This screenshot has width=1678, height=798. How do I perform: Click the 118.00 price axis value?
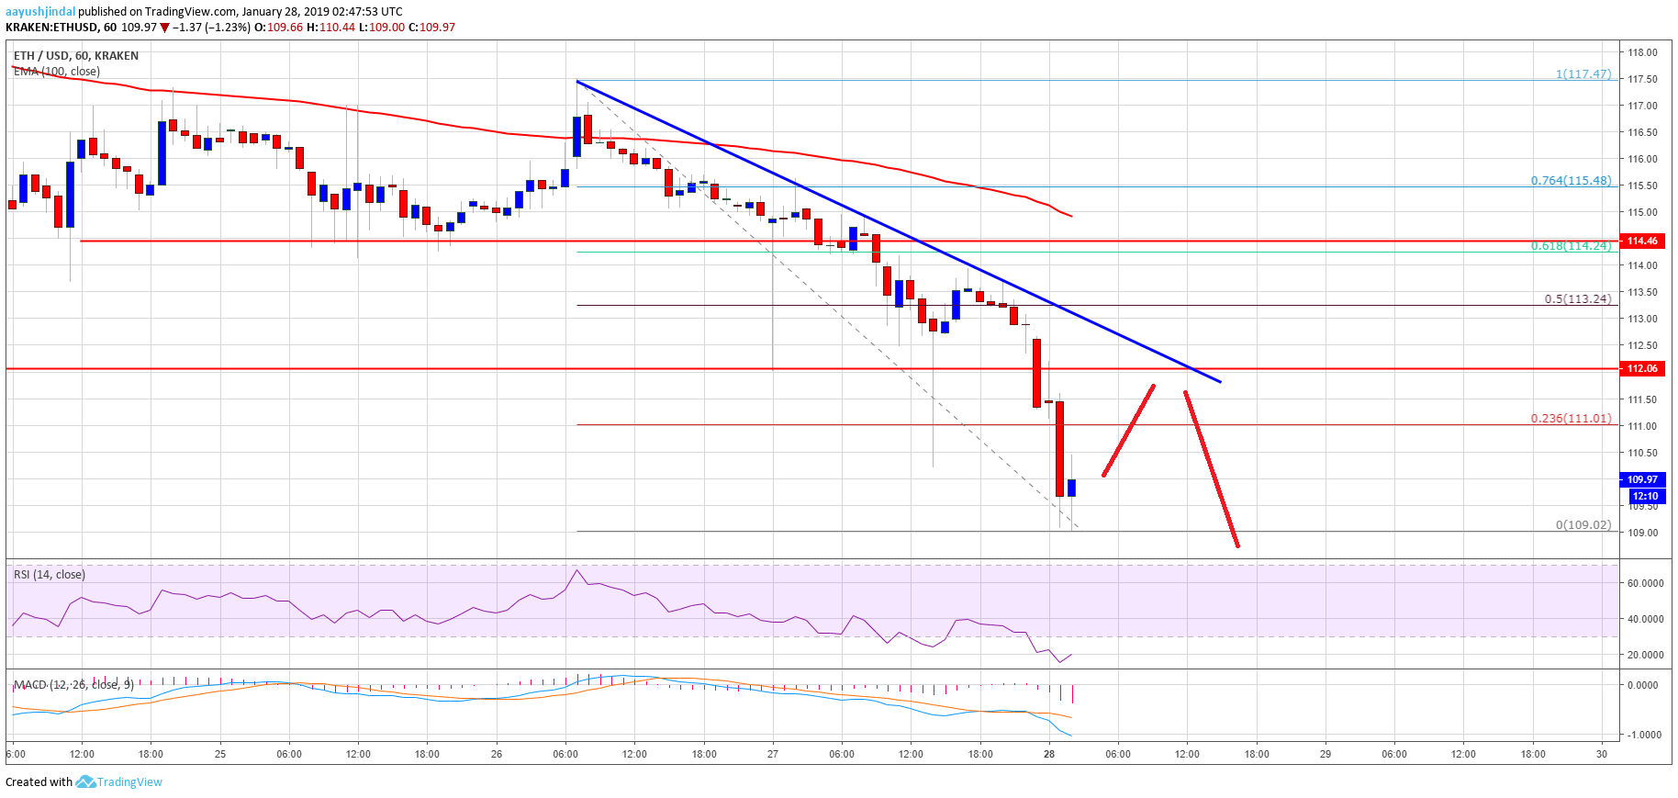click(1642, 52)
